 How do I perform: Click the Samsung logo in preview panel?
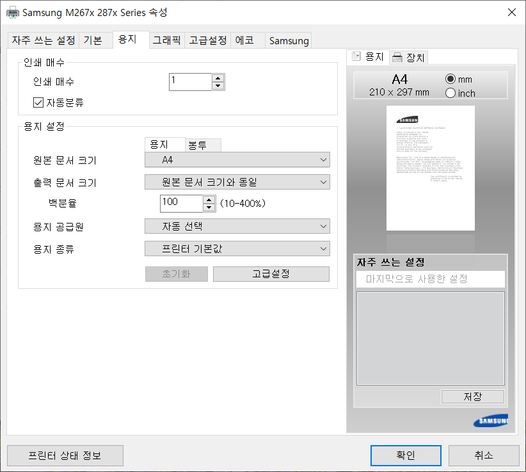click(491, 421)
